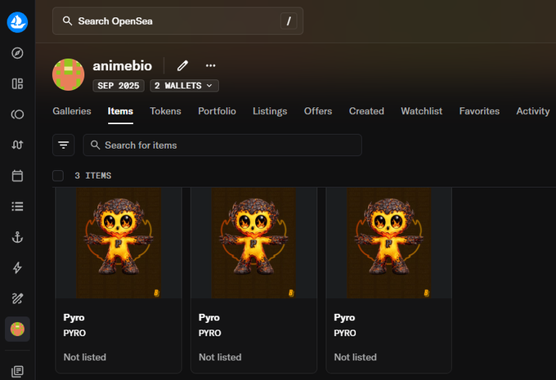
Task: Click Not listed on the first card
Action: tap(85, 357)
